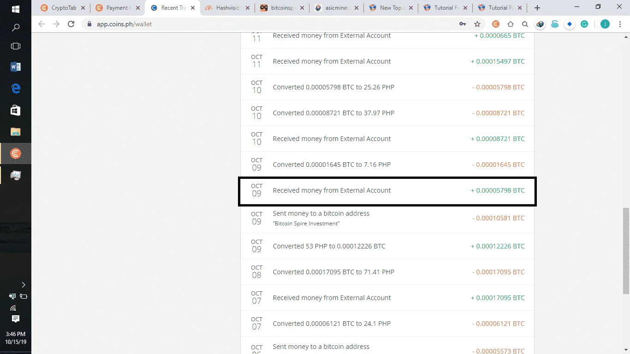The height and width of the screenshot is (354, 630).
Task: Open Microsoft Store from the taskbar
Action: (x=15, y=110)
